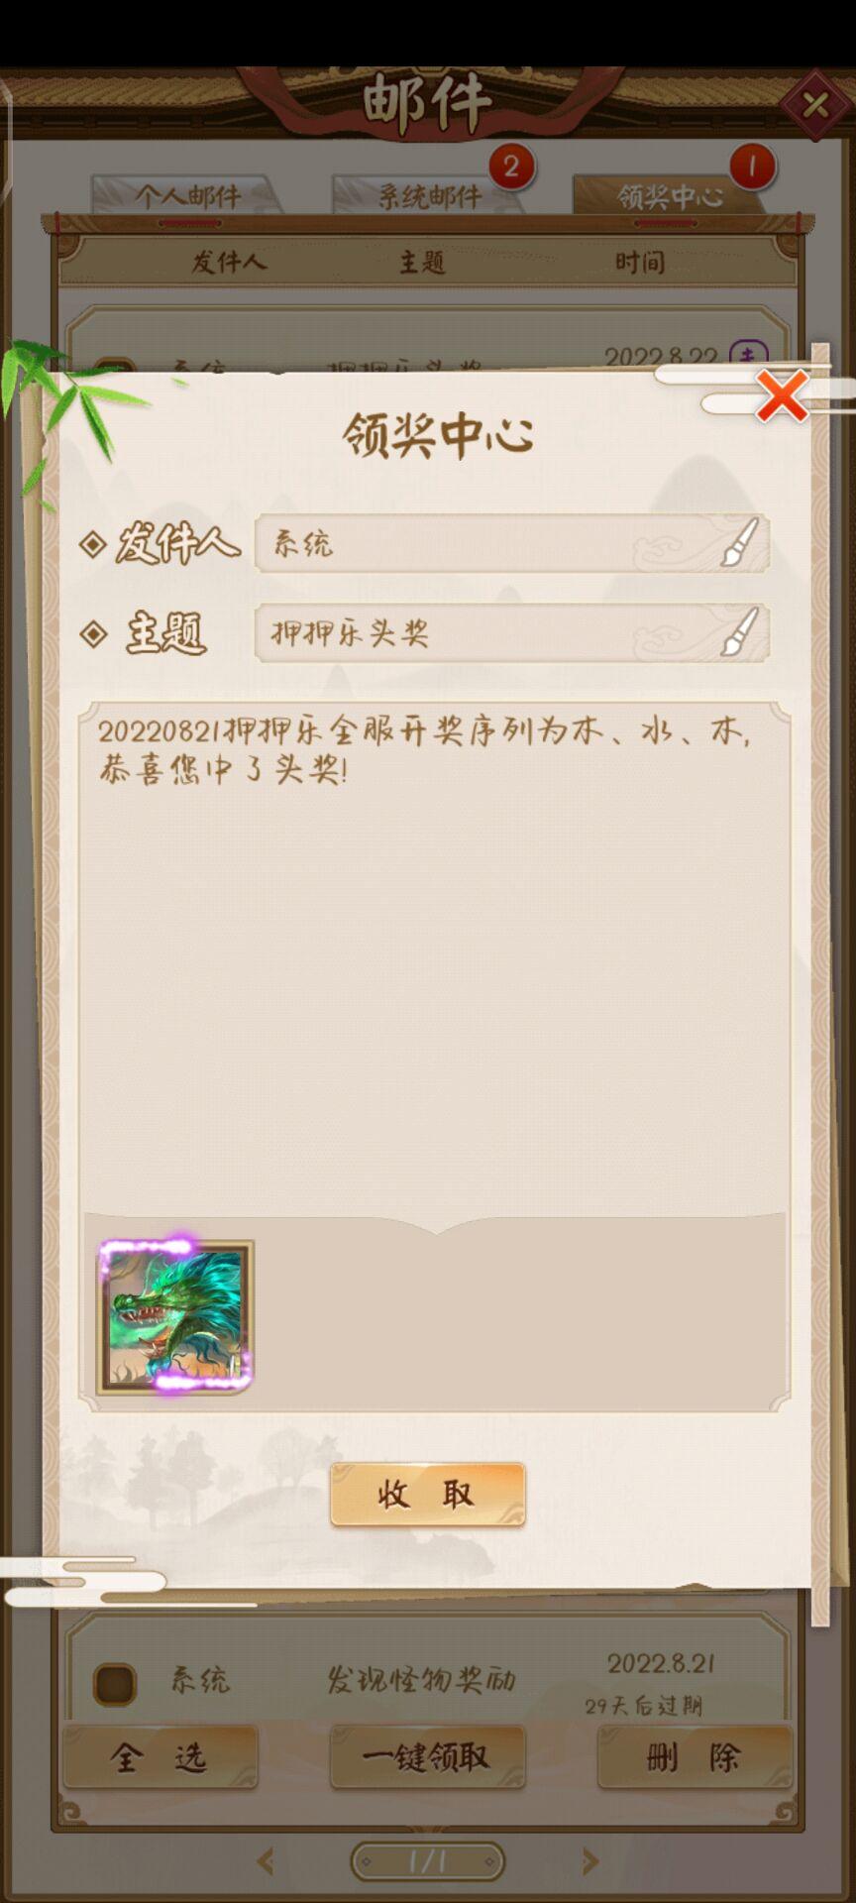Viewport: 856px width, 1903px height.
Task: Go to previous page arrow
Action: pyautogui.click(x=266, y=1861)
